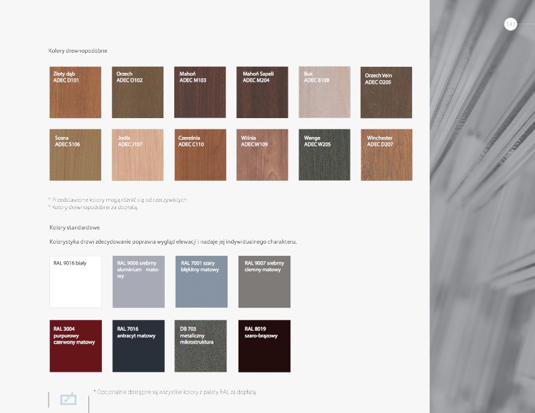Select the Orzech Vein ADEC O205 swatch
The width and height of the screenshot is (535, 413).
[386, 92]
